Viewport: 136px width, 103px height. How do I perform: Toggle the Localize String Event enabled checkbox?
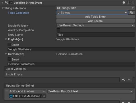(11, 3)
